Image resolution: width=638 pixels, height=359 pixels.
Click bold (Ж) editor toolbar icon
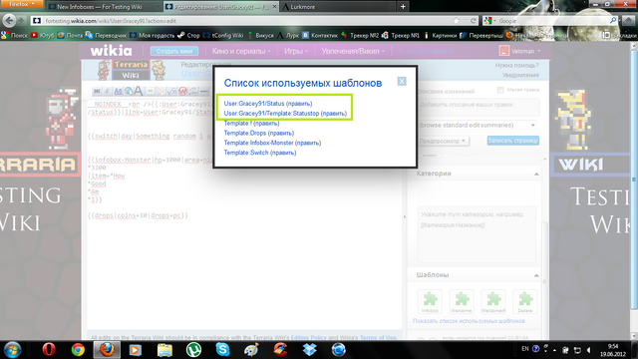click(x=97, y=91)
